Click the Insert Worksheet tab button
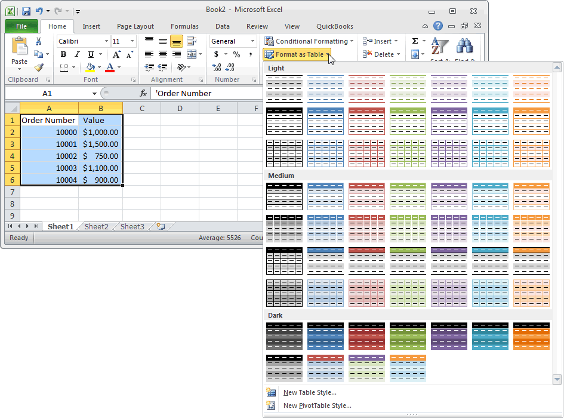The image size is (564, 418). (161, 226)
